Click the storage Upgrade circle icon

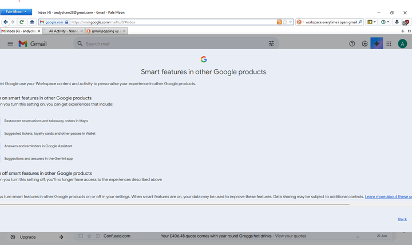tap(13, 237)
